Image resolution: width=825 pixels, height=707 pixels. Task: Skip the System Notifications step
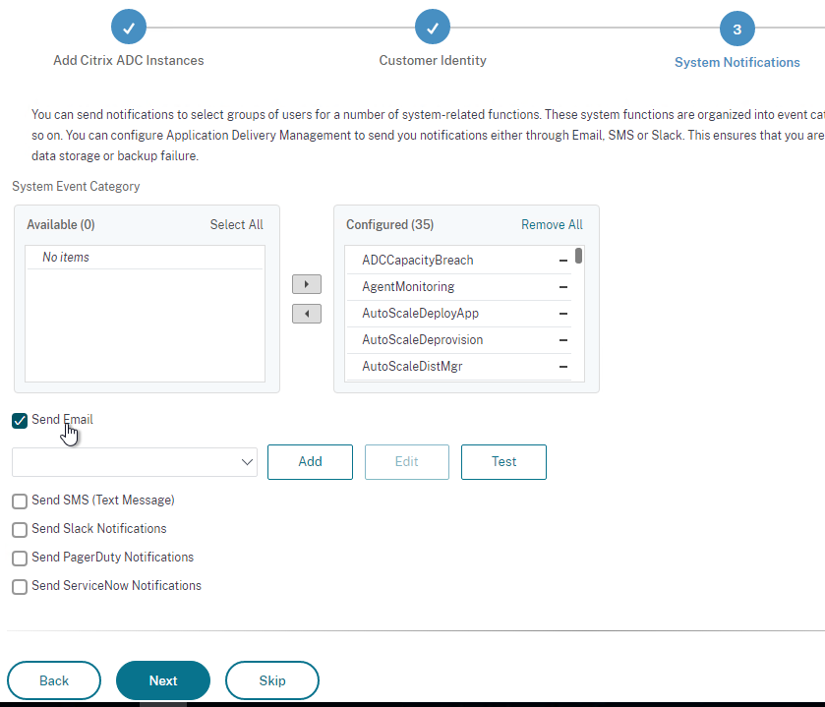tap(272, 680)
